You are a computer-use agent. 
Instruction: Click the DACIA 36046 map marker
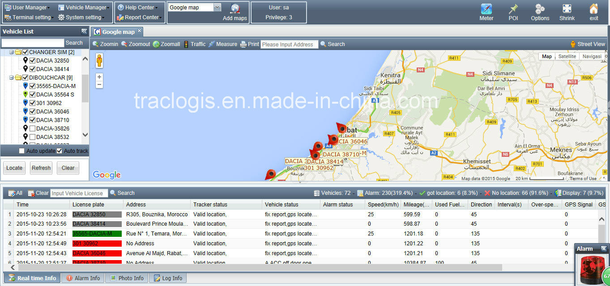342,128
